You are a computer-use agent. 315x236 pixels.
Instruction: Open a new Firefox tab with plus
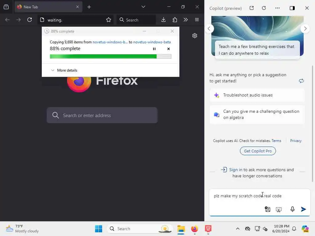(x=89, y=7)
